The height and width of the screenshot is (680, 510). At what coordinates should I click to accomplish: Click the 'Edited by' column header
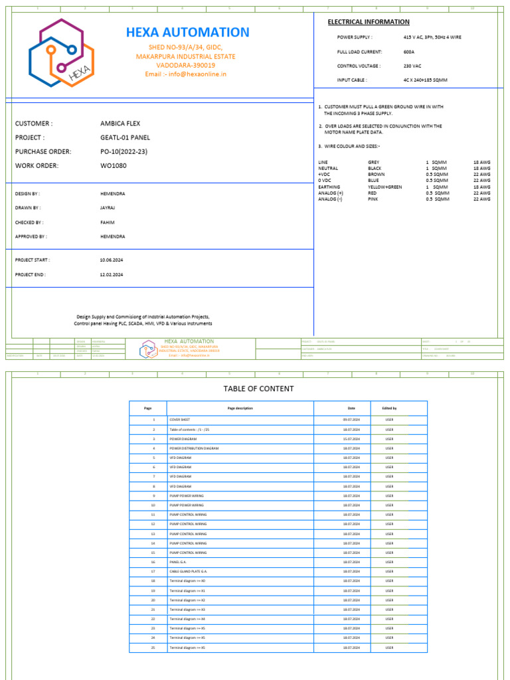pyautogui.click(x=389, y=408)
